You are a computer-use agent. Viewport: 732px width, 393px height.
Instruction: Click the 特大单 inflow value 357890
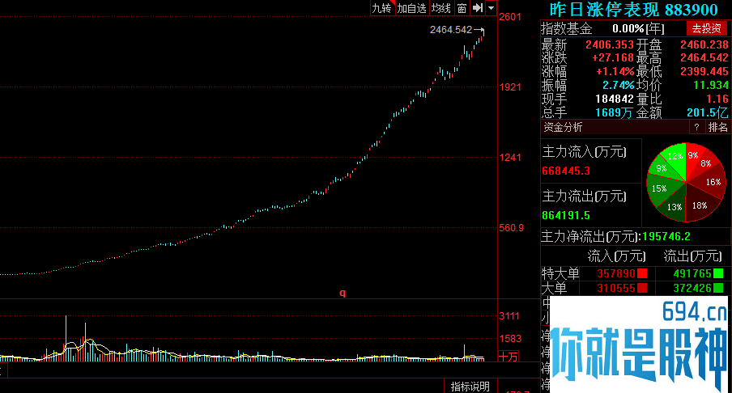(616, 273)
